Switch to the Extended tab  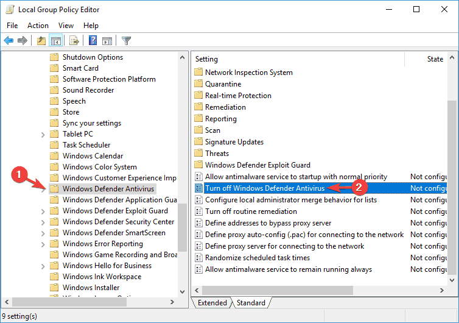pyautogui.click(x=212, y=303)
